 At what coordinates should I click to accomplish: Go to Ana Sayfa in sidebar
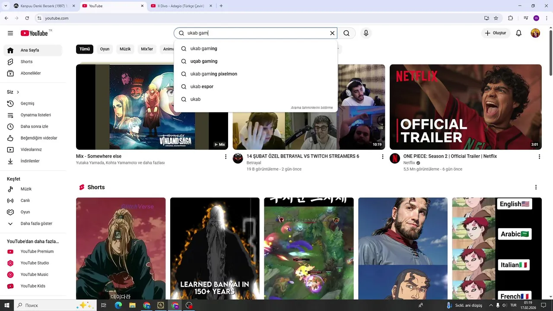[33, 50]
